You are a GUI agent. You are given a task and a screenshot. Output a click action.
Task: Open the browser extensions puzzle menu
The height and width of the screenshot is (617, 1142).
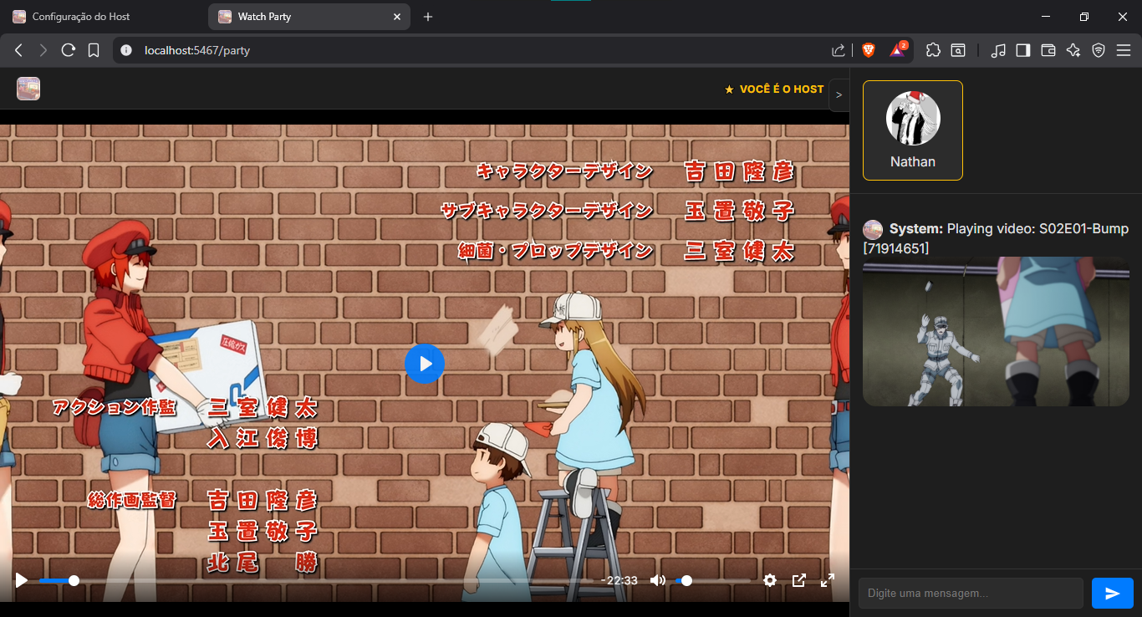(x=933, y=50)
